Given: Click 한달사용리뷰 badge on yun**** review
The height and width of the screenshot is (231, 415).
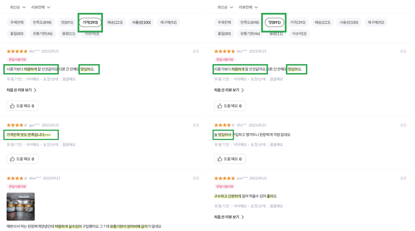Looking at the screenshot, I should pyautogui.click(x=225, y=187).
